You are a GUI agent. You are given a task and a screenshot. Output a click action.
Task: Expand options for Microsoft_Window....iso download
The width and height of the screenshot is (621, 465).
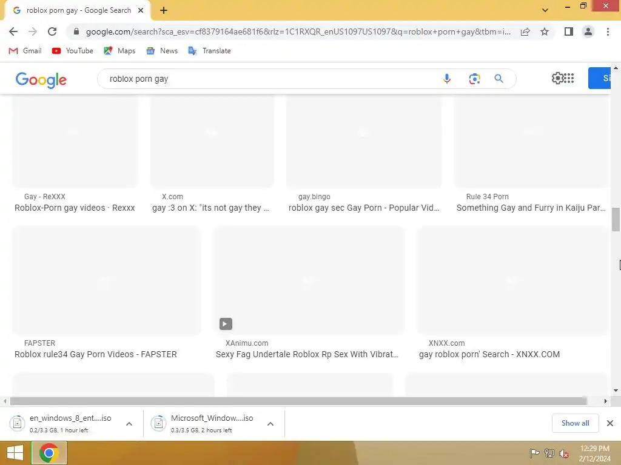[270, 423]
